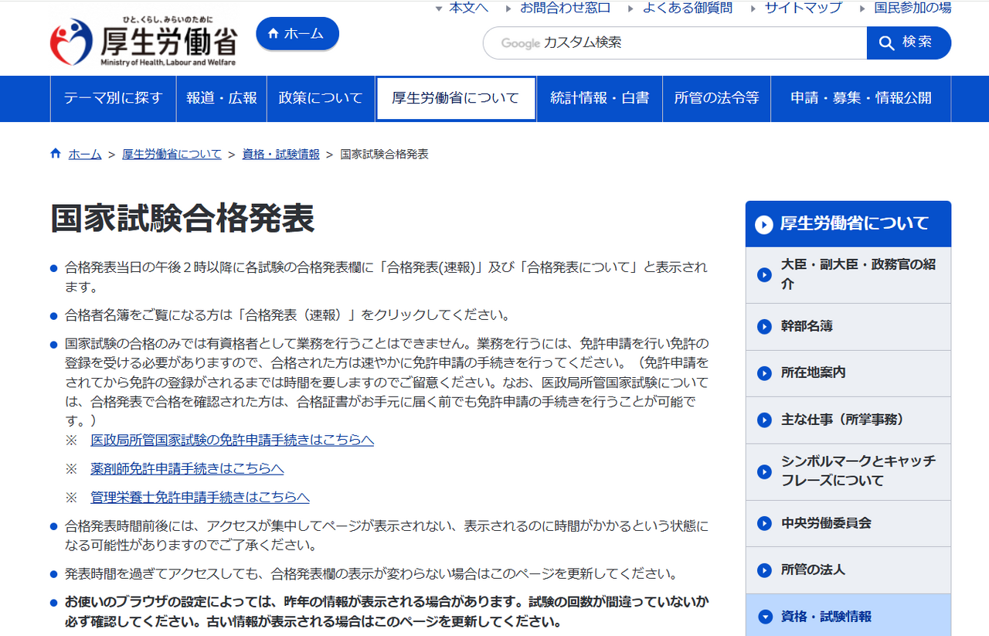Viewport: 989px width, 636px height.
Task: Click 資格・試験情報 in the breadcrumb
Action: (x=280, y=154)
